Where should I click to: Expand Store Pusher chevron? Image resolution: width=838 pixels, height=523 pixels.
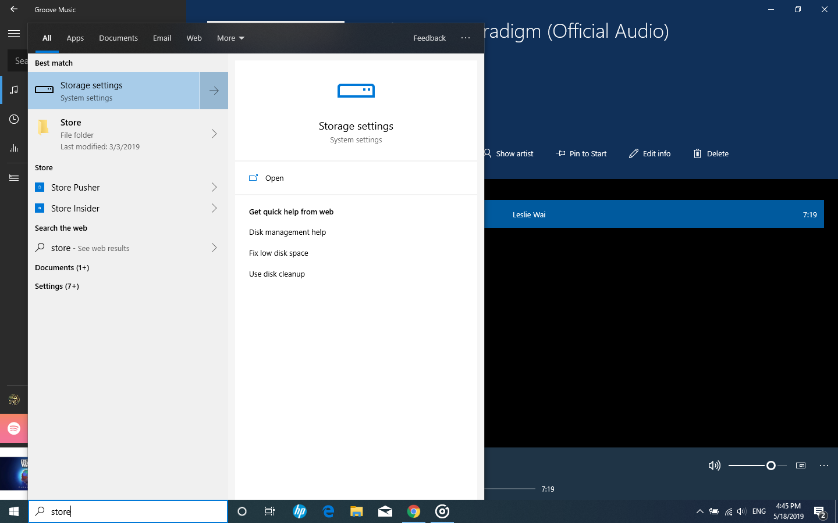coord(214,187)
